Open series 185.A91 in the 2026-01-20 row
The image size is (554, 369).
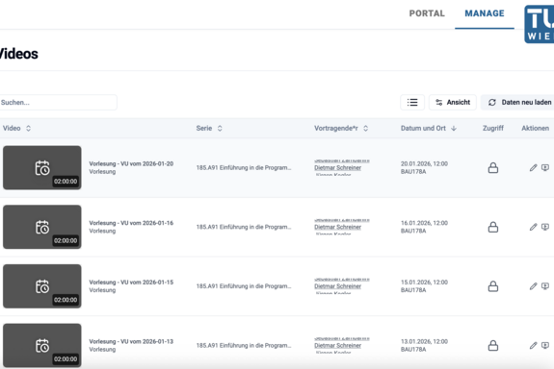pyautogui.click(x=244, y=168)
